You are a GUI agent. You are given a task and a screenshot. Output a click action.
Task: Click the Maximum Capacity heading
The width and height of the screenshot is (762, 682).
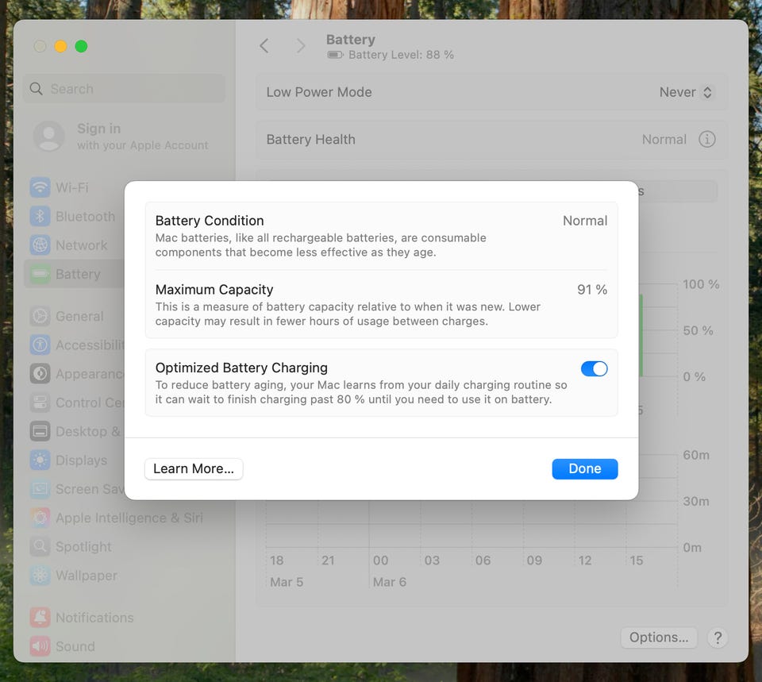point(214,290)
